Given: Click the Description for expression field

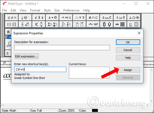Looking at the screenshot, I should (62, 48).
